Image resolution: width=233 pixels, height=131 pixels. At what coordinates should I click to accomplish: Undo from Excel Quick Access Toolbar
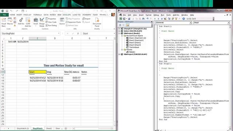[x=11, y=11]
